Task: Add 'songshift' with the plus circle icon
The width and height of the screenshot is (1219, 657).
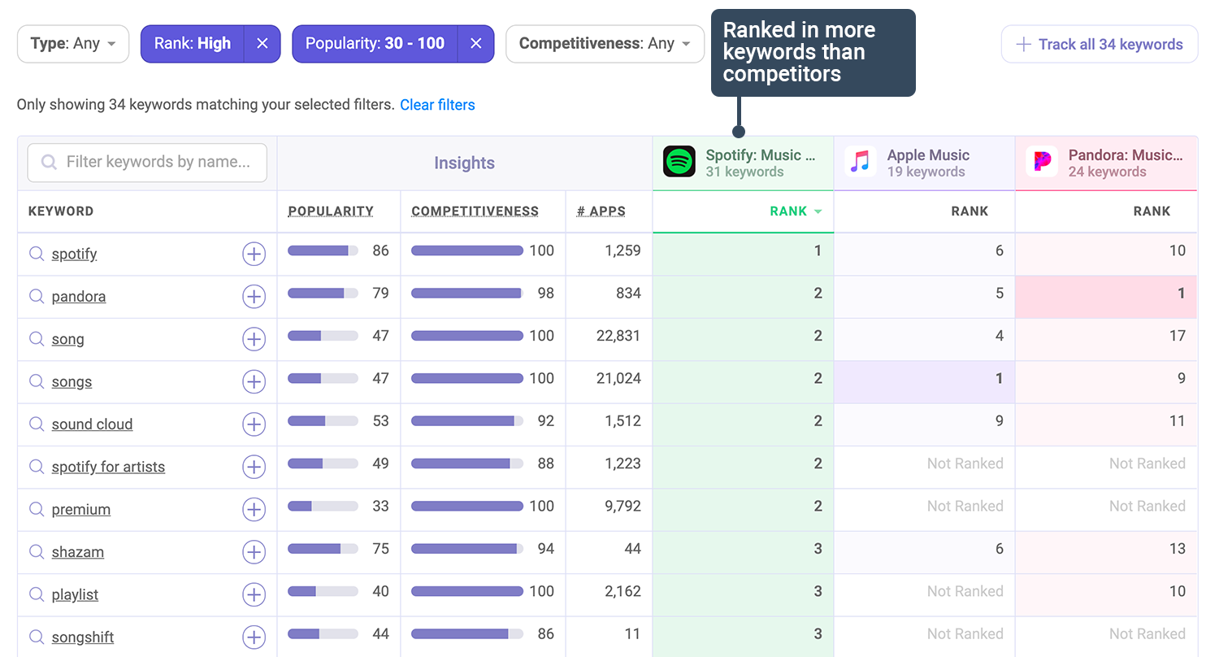Action: (x=254, y=637)
